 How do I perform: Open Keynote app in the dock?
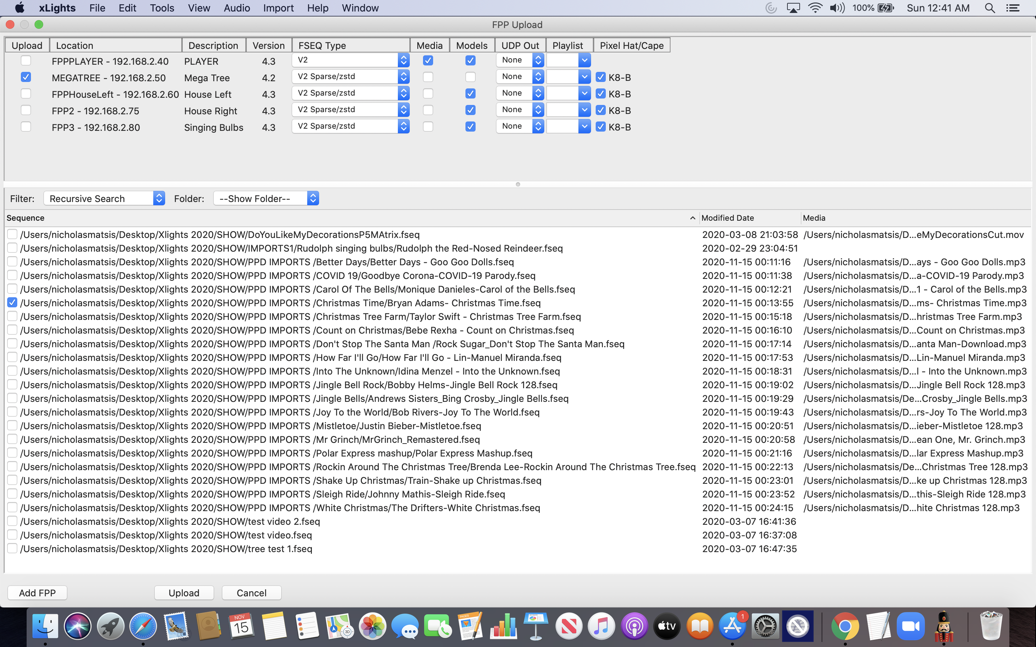click(536, 627)
